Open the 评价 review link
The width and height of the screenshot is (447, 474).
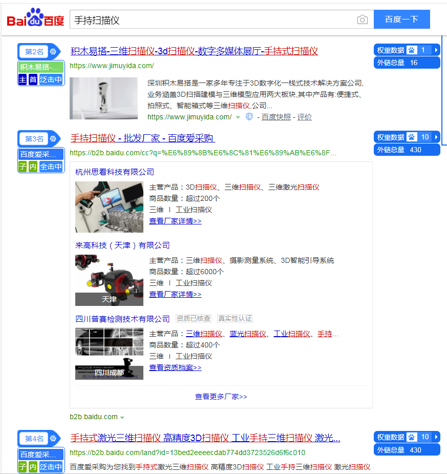305,117
